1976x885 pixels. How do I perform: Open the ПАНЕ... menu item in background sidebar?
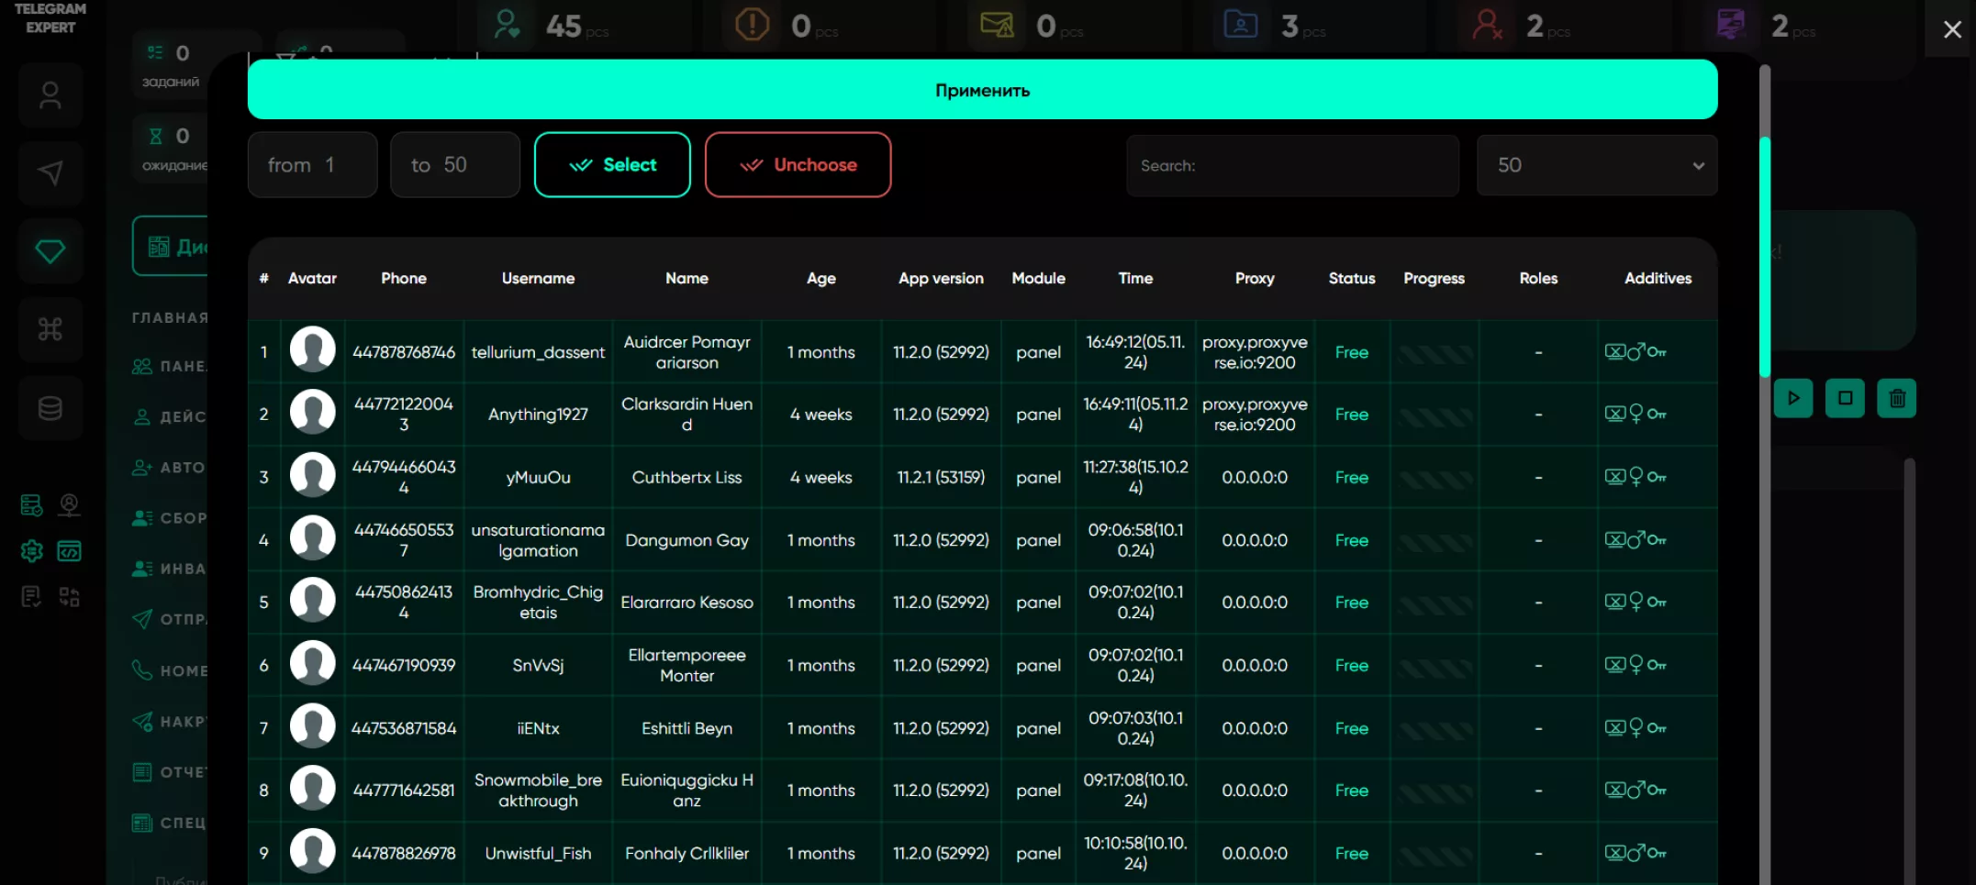click(170, 366)
